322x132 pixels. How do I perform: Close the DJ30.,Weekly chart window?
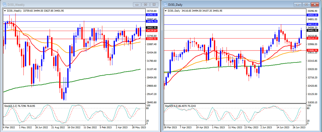pos(154,4)
